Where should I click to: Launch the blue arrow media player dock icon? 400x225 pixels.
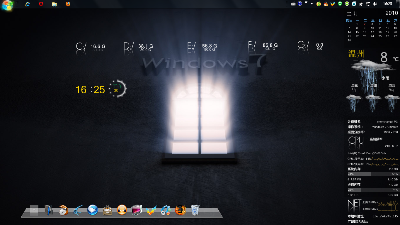[93, 210]
